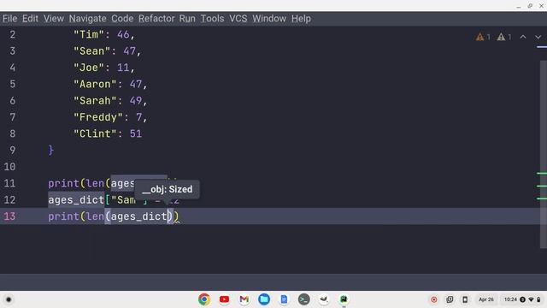The image size is (547, 308).
Task: Open Files app from the shelf
Action: pyautogui.click(x=264, y=299)
